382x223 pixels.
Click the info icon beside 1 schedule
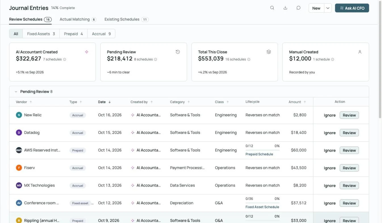click(x=333, y=59)
